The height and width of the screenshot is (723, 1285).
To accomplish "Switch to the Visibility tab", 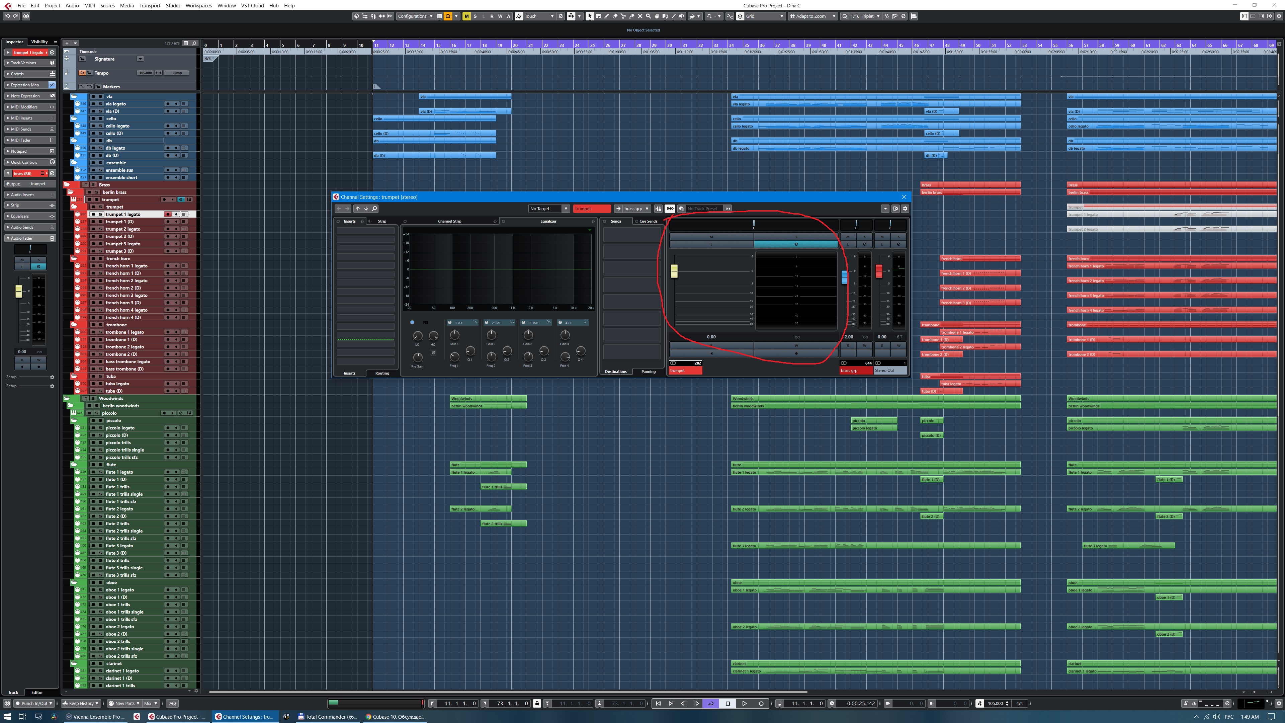I will (x=39, y=42).
